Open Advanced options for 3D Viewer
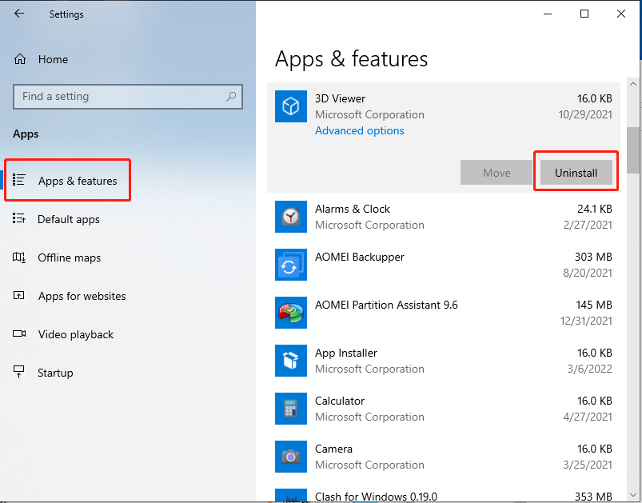 360,130
